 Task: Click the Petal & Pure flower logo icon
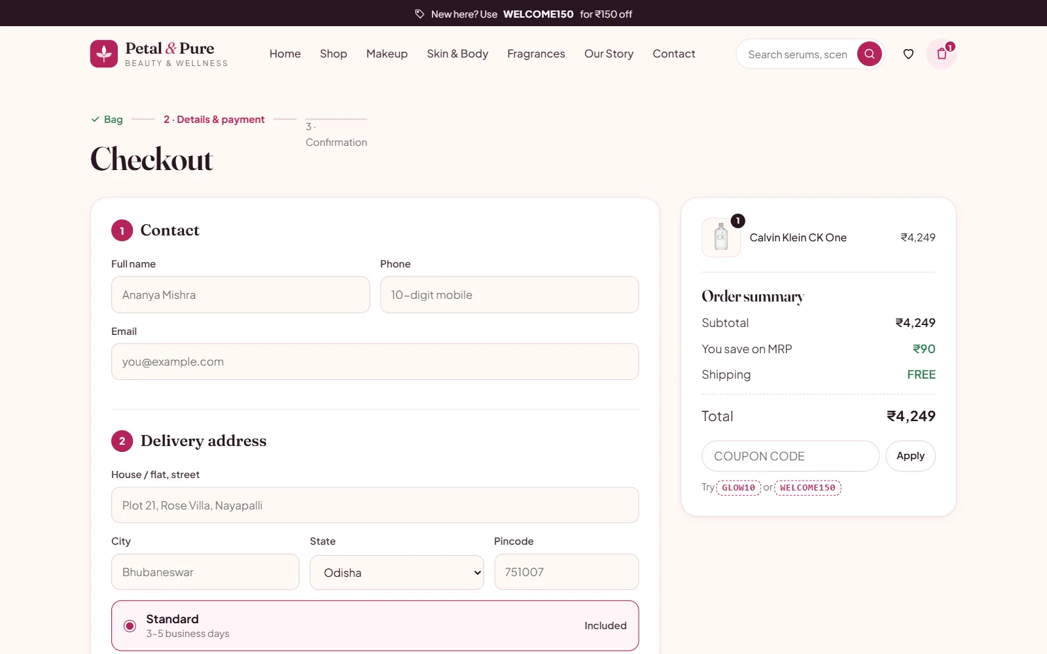tap(104, 54)
